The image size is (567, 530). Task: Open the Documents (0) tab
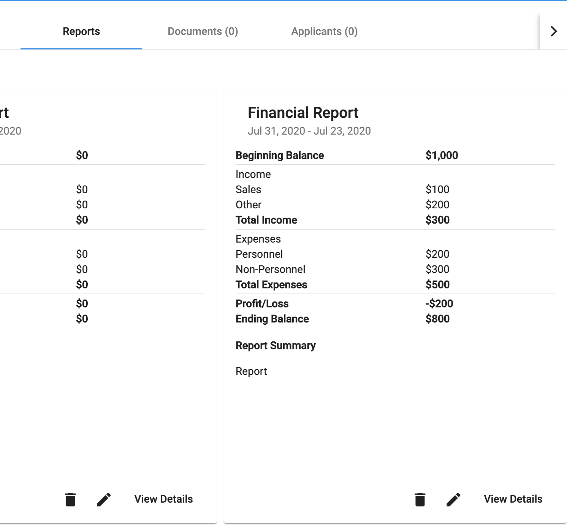pyautogui.click(x=203, y=31)
